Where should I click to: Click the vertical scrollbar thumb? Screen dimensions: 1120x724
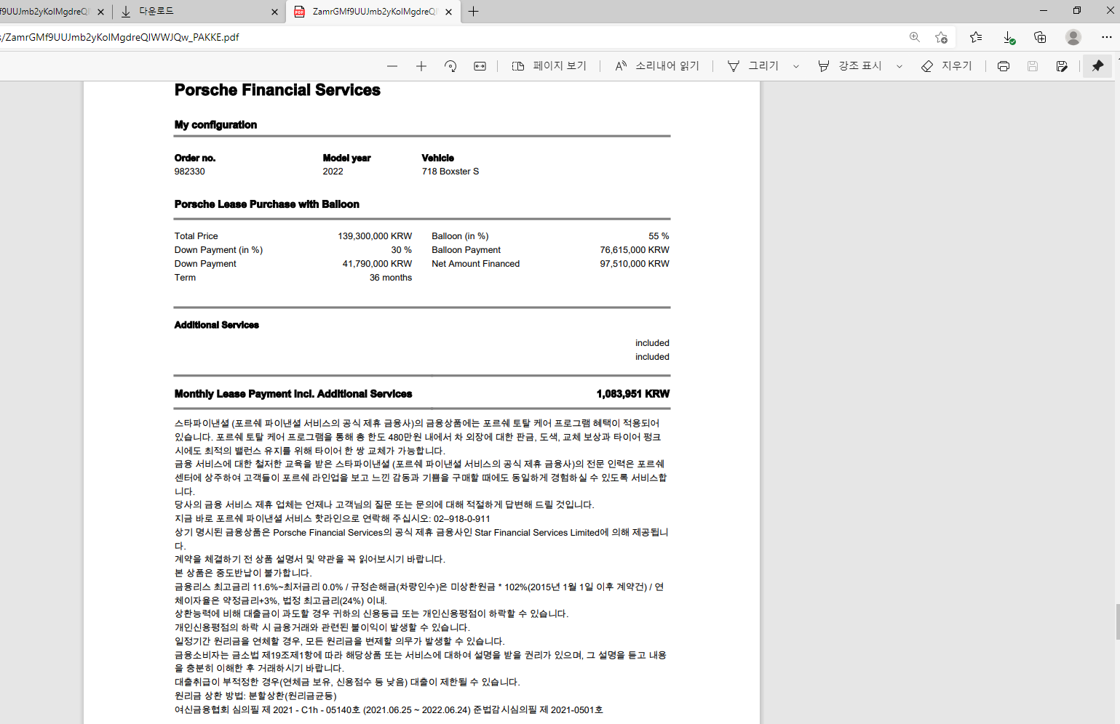pos(1118,622)
